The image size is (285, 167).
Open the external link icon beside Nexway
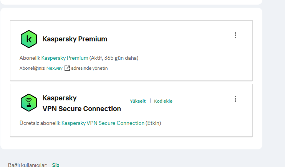click(67, 68)
